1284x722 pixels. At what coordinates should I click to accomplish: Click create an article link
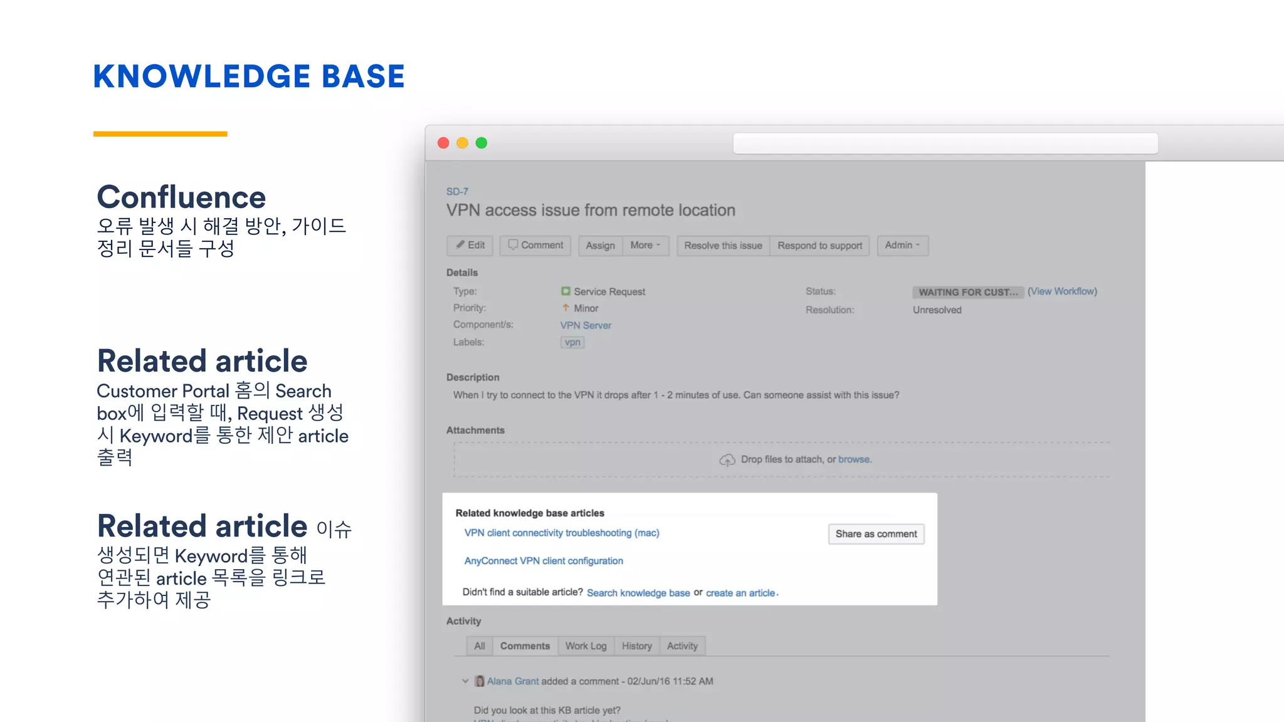pyautogui.click(x=740, y=593)
